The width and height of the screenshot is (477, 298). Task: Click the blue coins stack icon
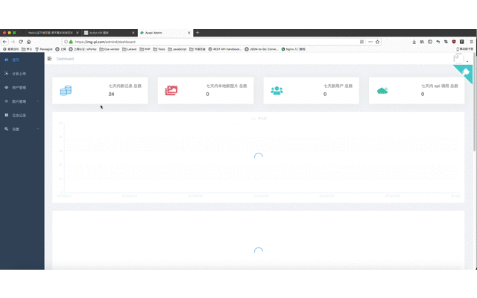click(x=66, y=91)
